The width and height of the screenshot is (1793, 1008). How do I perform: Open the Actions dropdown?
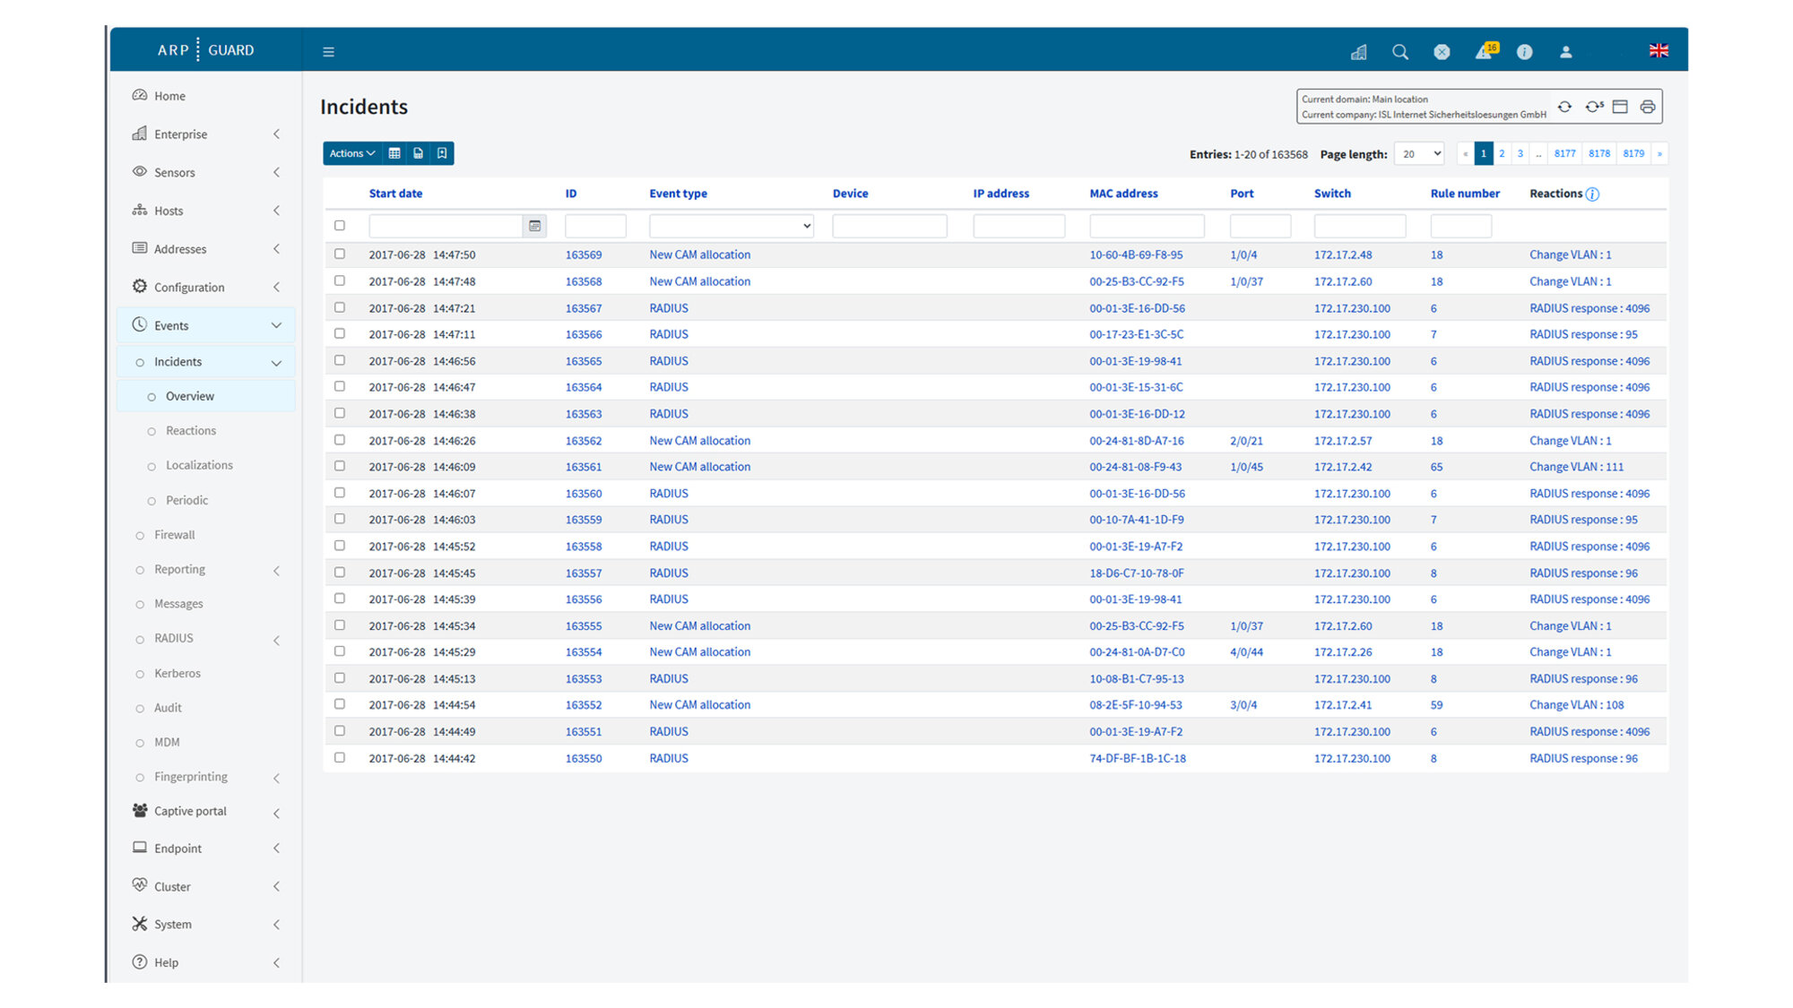(351, 153)
